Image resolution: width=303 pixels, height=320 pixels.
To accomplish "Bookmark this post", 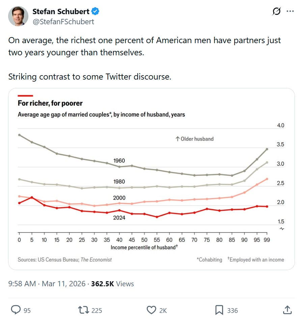I will [x=219, y=310].
